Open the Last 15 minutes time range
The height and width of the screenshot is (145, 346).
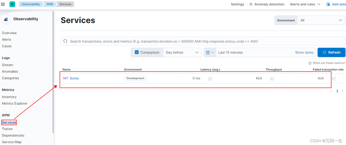click(231, 52)
